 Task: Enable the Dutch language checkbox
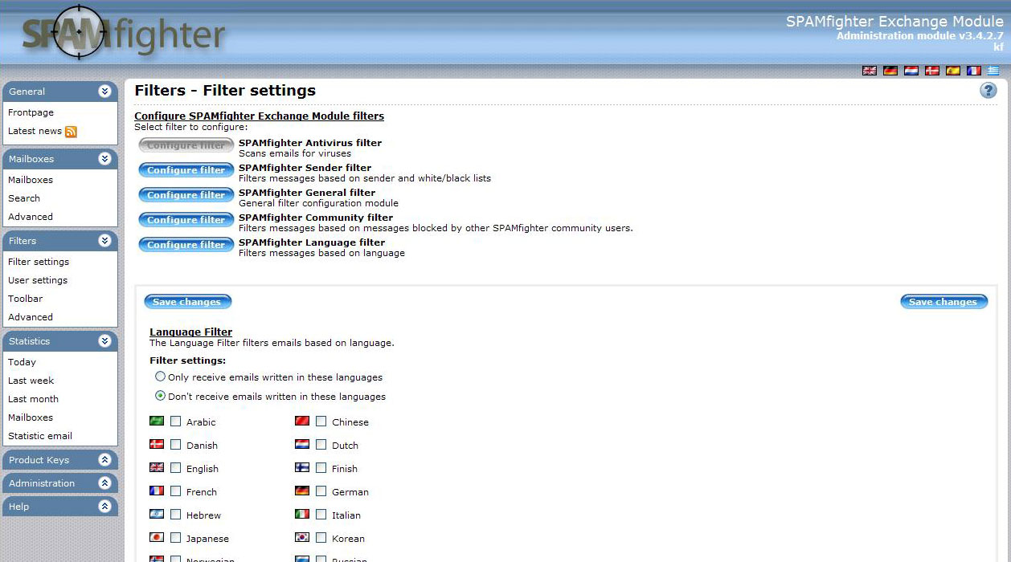(x=321, y=445)
